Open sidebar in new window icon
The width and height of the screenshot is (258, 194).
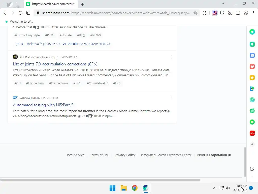[x=252, y=168]
